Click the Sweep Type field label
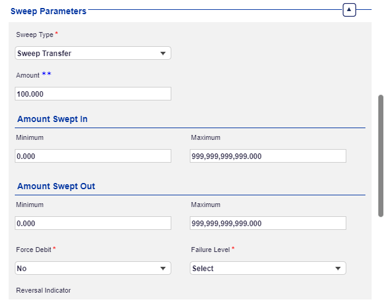This screenshot has height=305, width=387. click(x=35, y=35)
